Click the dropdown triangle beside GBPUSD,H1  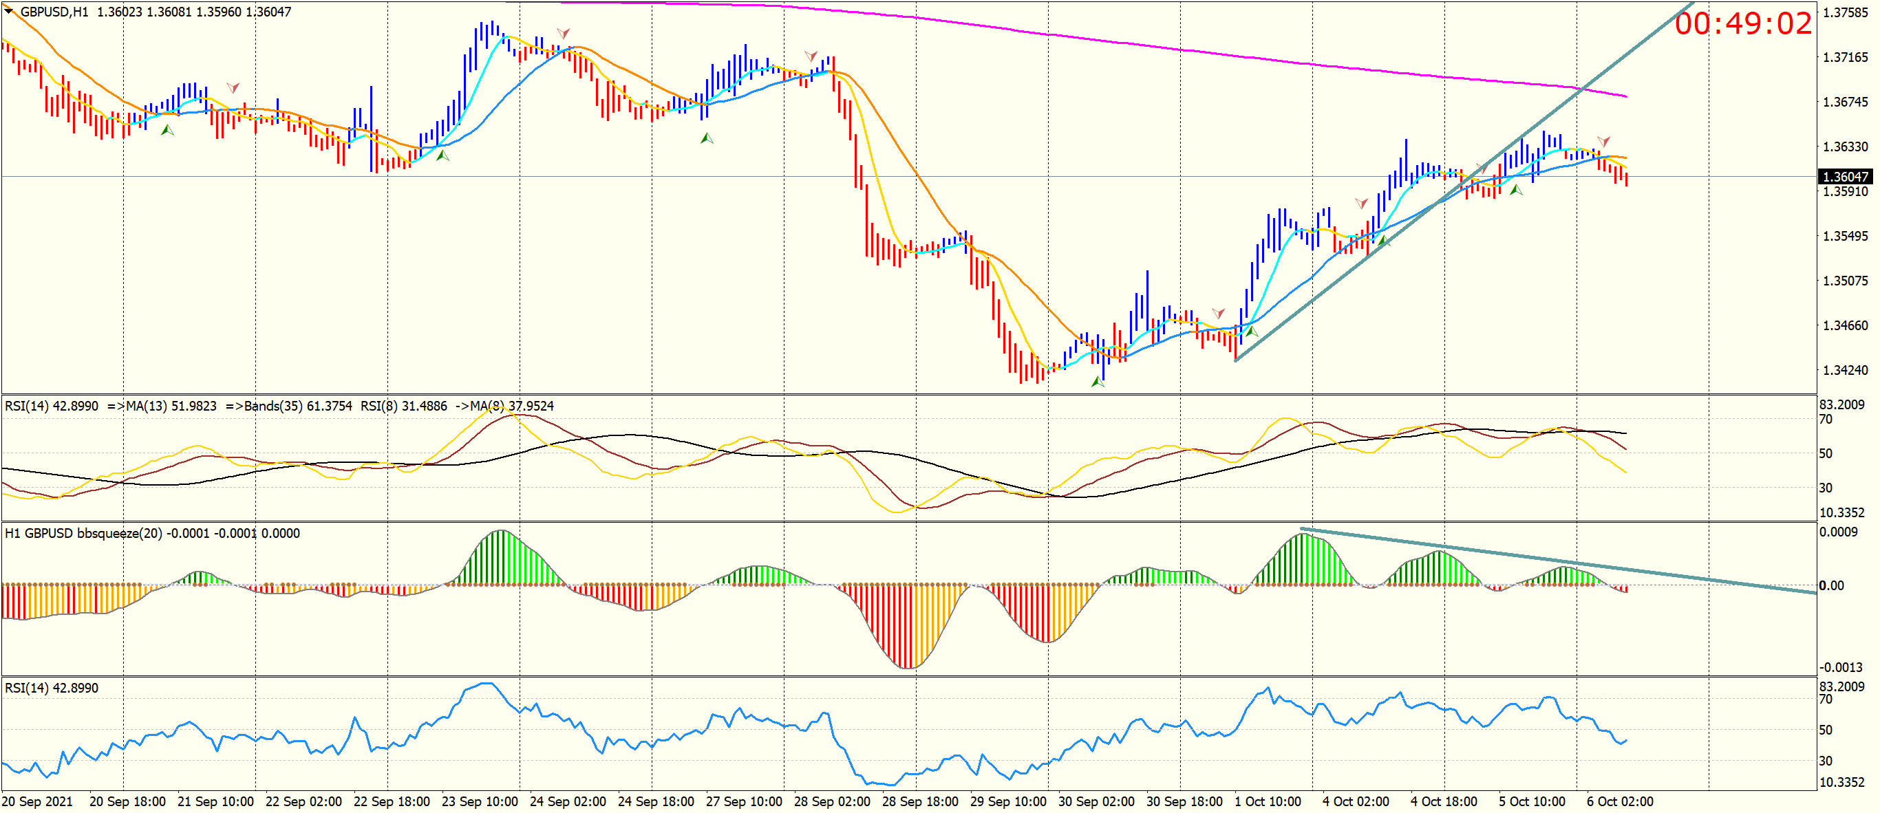point(9,10)
